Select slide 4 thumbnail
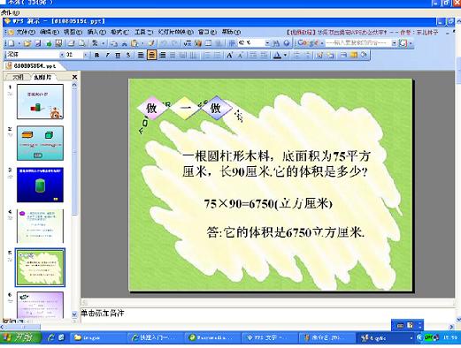 click(x=40, y=226)
